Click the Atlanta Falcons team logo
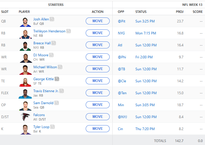This screenshot has width=205, height=145. point(25,117)
